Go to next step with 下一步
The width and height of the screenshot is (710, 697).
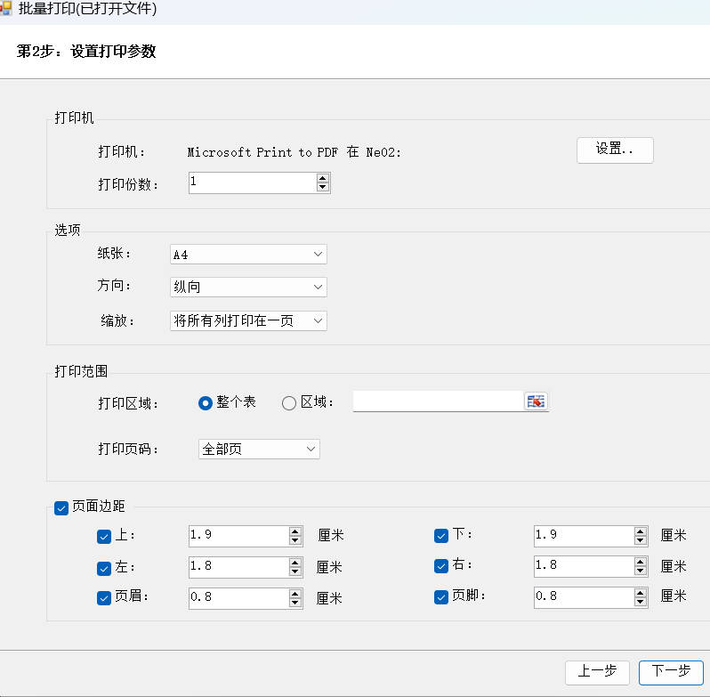(671, 672)
